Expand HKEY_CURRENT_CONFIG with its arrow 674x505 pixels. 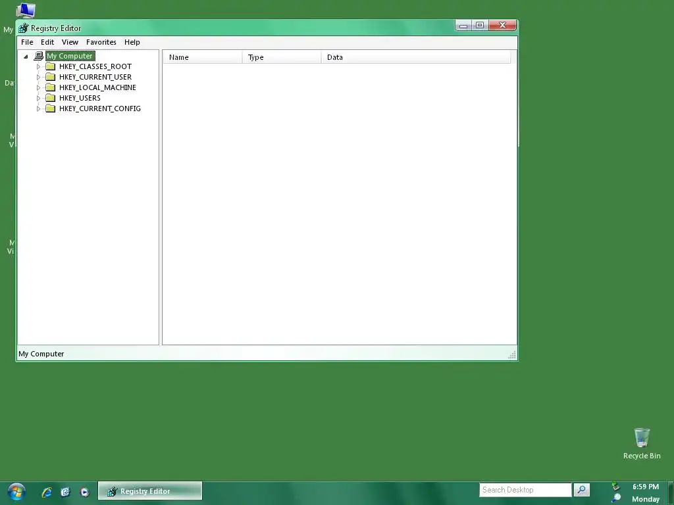coord(38,108)
